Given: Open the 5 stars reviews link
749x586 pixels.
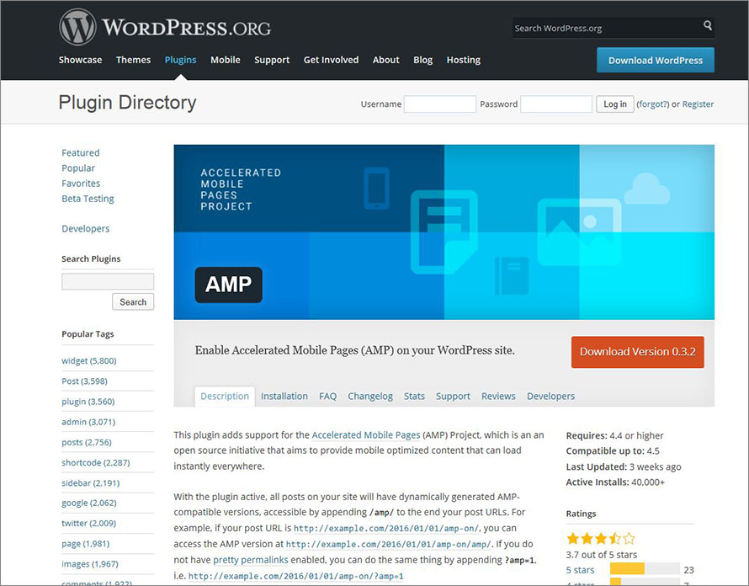Looking at the screenshot, I should tap(580, 570).
